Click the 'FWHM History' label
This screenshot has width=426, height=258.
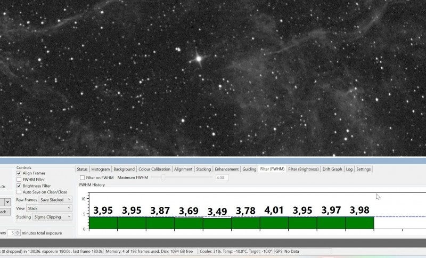[92, 185]
